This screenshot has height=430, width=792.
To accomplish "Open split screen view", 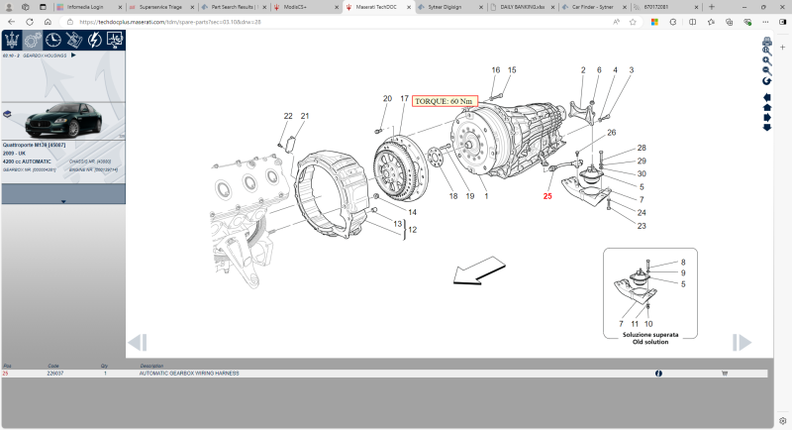I will click(692, 22).
